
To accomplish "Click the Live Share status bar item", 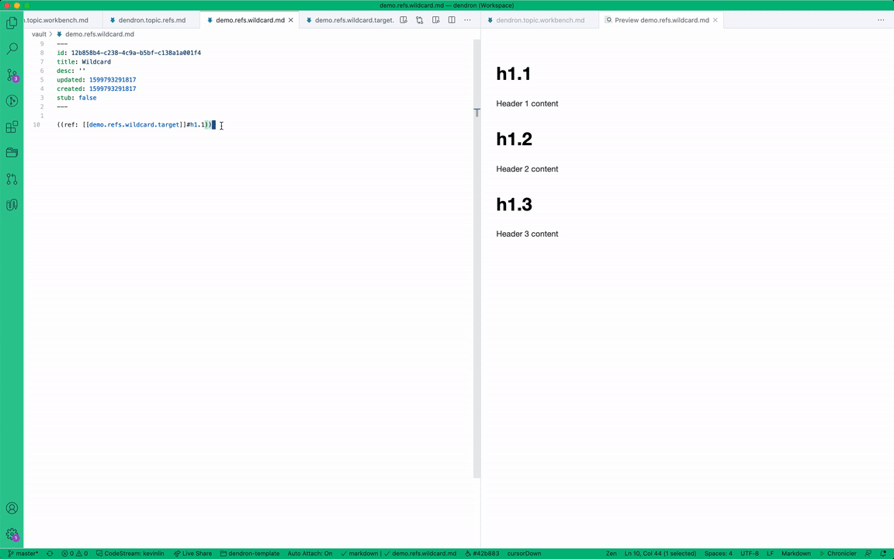I will pos(192,554).
